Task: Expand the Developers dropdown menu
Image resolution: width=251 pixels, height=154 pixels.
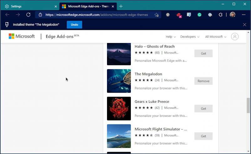Action: pos(190,37)
